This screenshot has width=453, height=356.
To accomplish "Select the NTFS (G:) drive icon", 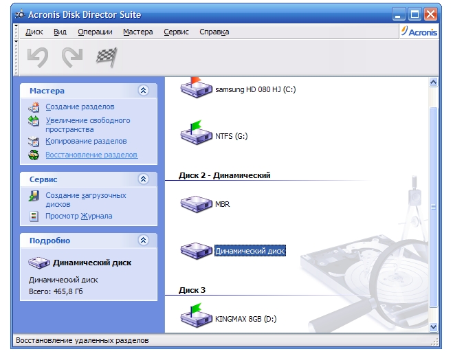I will click(x=196, y=133).
